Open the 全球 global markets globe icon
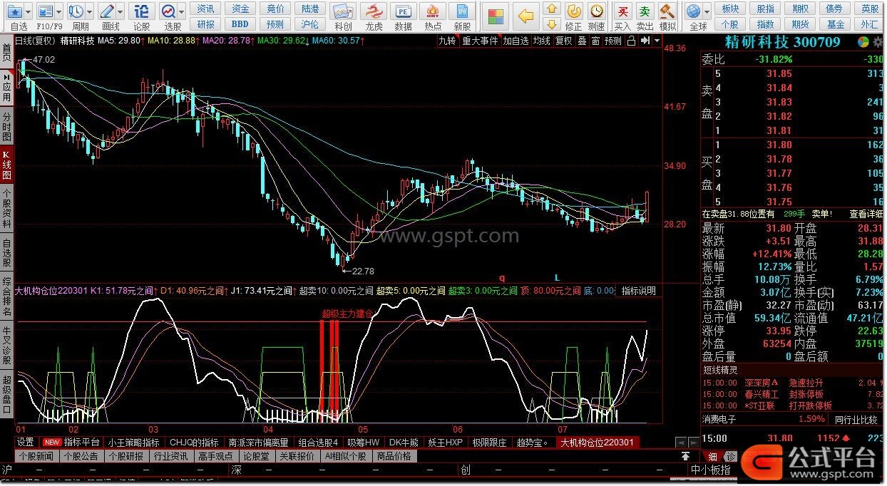 point(693,11)
